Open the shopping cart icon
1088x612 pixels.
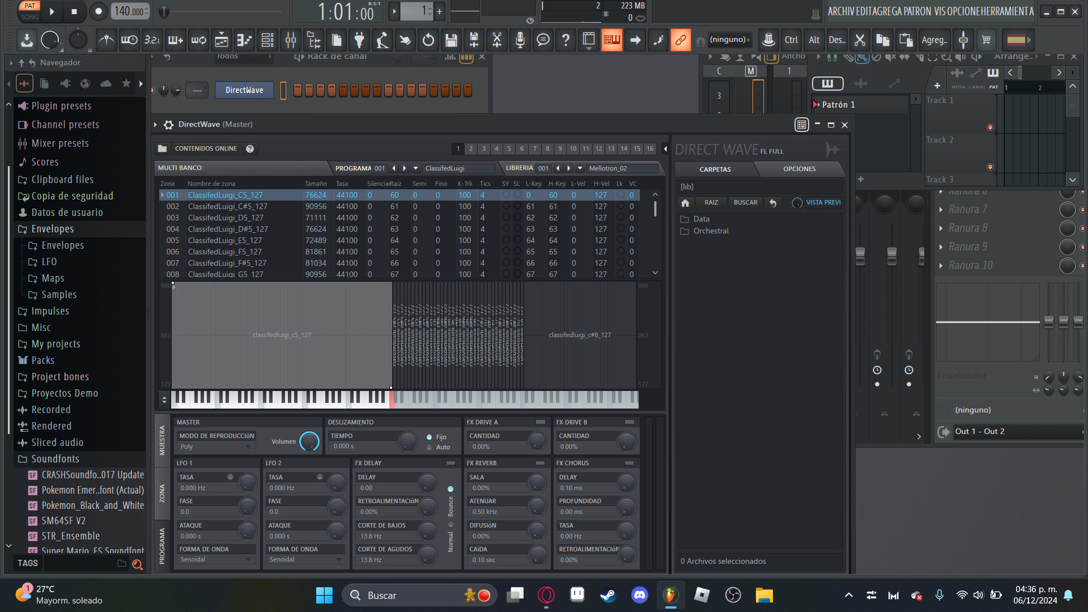pos(987,40)
